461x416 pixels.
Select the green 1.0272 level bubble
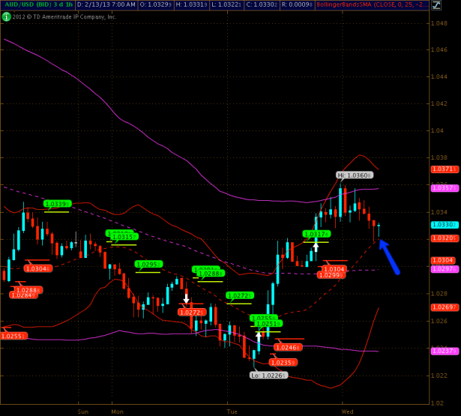pos(240,295)
